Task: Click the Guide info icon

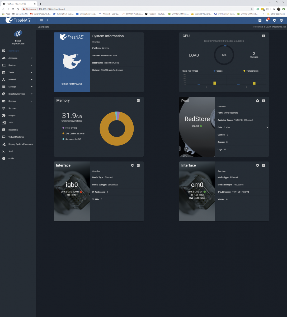Action: point(4,158)
